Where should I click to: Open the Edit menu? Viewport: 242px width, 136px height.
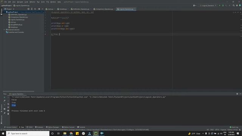pos(9,2)
